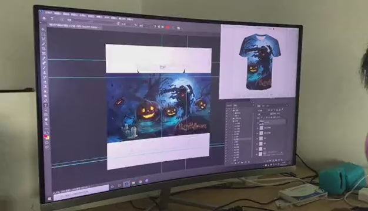The image size is (368, 211).
Task: Select the Brush tool
Action: (44, 63)
